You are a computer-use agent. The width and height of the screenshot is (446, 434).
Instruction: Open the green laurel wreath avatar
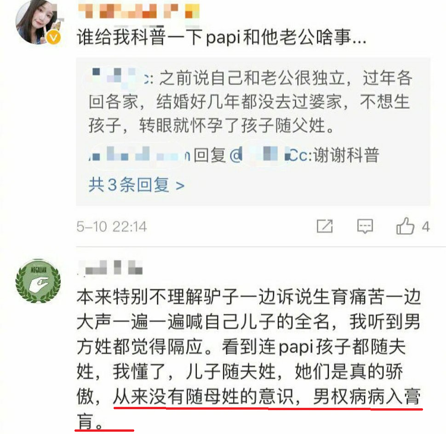pos(38,281)
